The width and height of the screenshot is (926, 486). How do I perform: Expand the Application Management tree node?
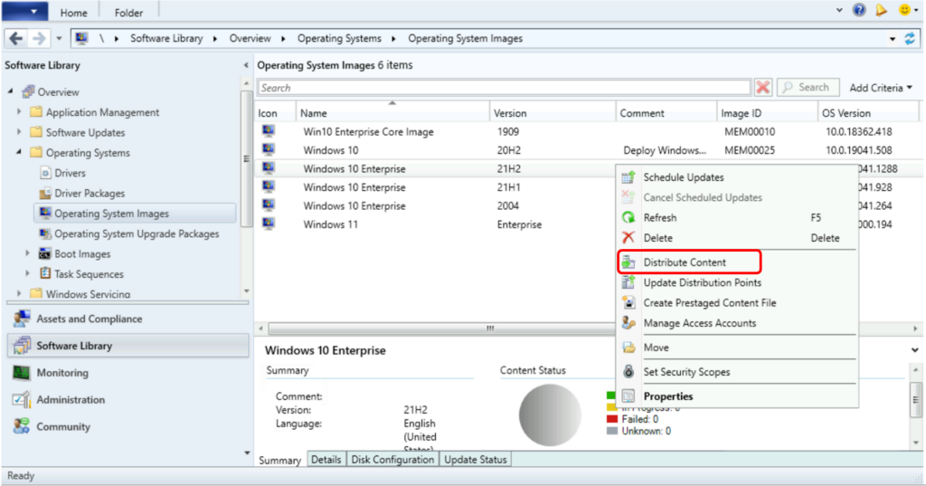[x=19, y=111]
